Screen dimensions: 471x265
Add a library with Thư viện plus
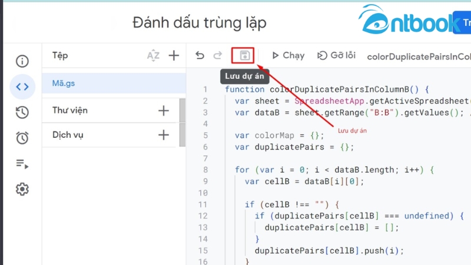pos(164,110)
